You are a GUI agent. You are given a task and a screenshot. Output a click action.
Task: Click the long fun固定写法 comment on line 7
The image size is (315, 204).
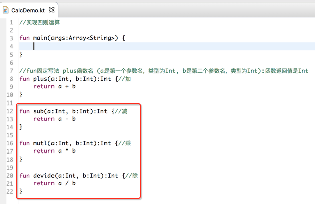[x=164, y=71]
